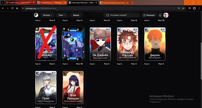Image resolution: width=202 pixels, height=108 pixels.
Task: Click the zoom magnifier icon in address bar
Action: [179, 8]
